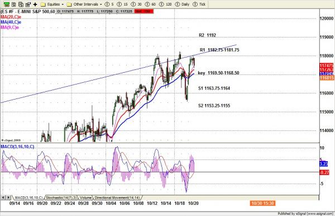Open the Other Intervals folder icon
The width and height of the screenshot is (335, 216).
pyautogui.click(x=69, y=4)
